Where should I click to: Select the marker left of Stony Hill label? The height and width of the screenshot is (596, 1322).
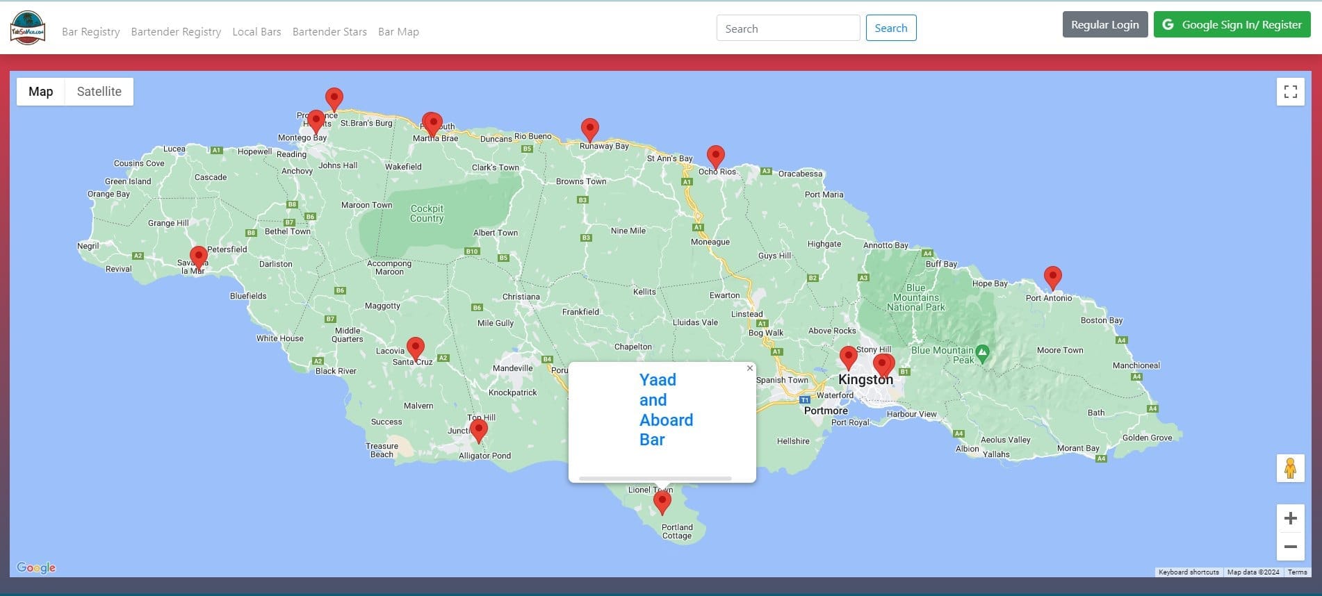[x=849, y=358]
